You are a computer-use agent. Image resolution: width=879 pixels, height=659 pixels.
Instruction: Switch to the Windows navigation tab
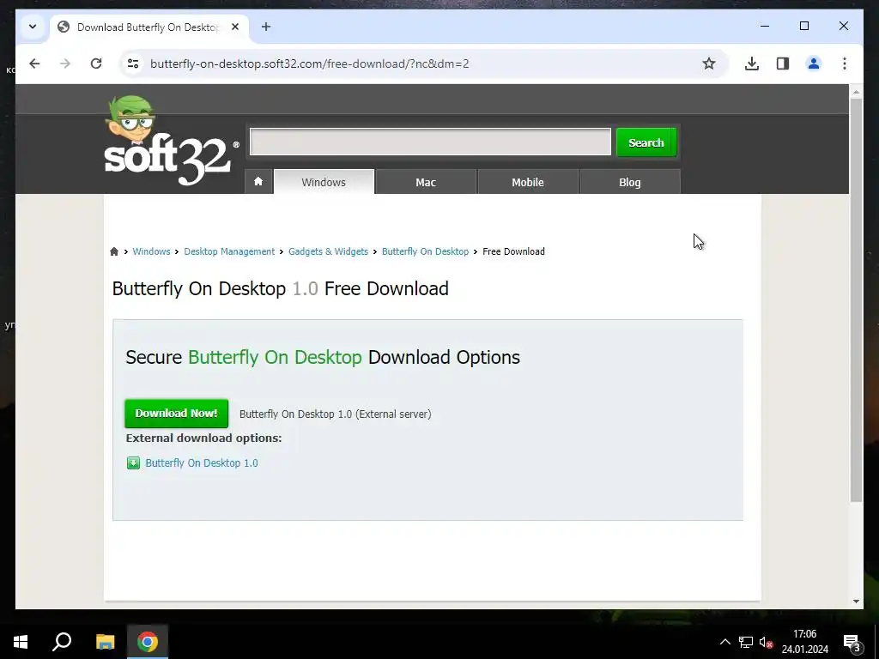(x=324, y=182)
